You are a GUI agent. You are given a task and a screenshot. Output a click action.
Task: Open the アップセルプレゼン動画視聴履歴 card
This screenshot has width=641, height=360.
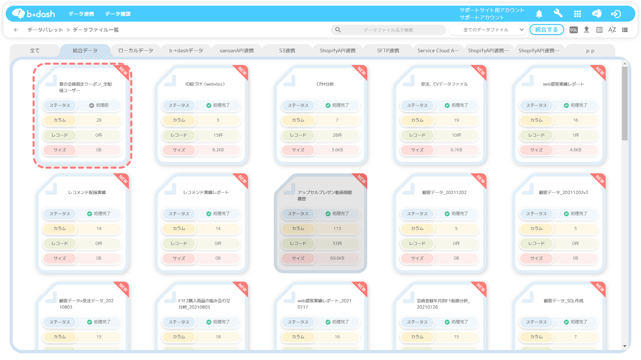click(x=320, y=224)
